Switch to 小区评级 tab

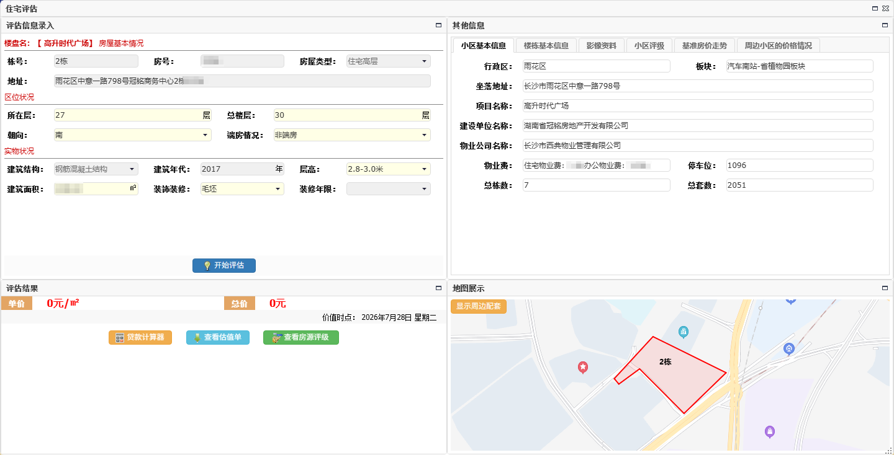(x=649, y=45)
